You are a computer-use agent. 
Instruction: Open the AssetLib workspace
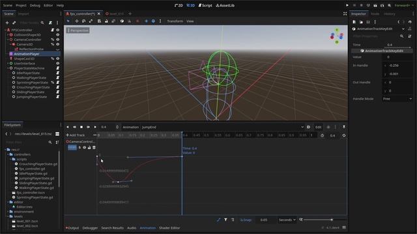point(225,5)
